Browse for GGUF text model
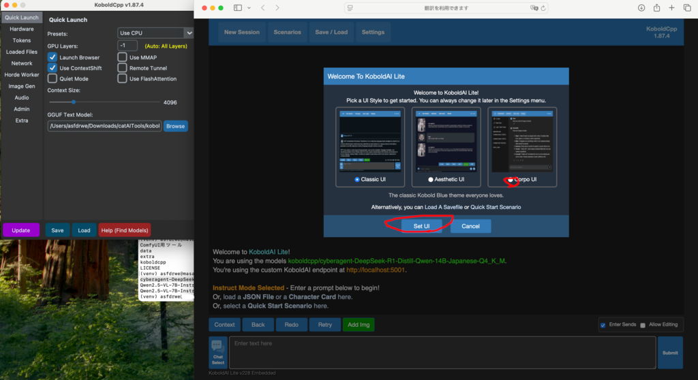The height and width of the screenshot is (380, 698). [x=175, y=126]
